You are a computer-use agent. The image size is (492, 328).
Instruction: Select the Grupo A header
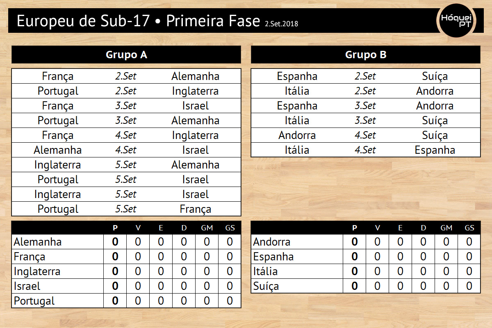(x=126, y=55)
